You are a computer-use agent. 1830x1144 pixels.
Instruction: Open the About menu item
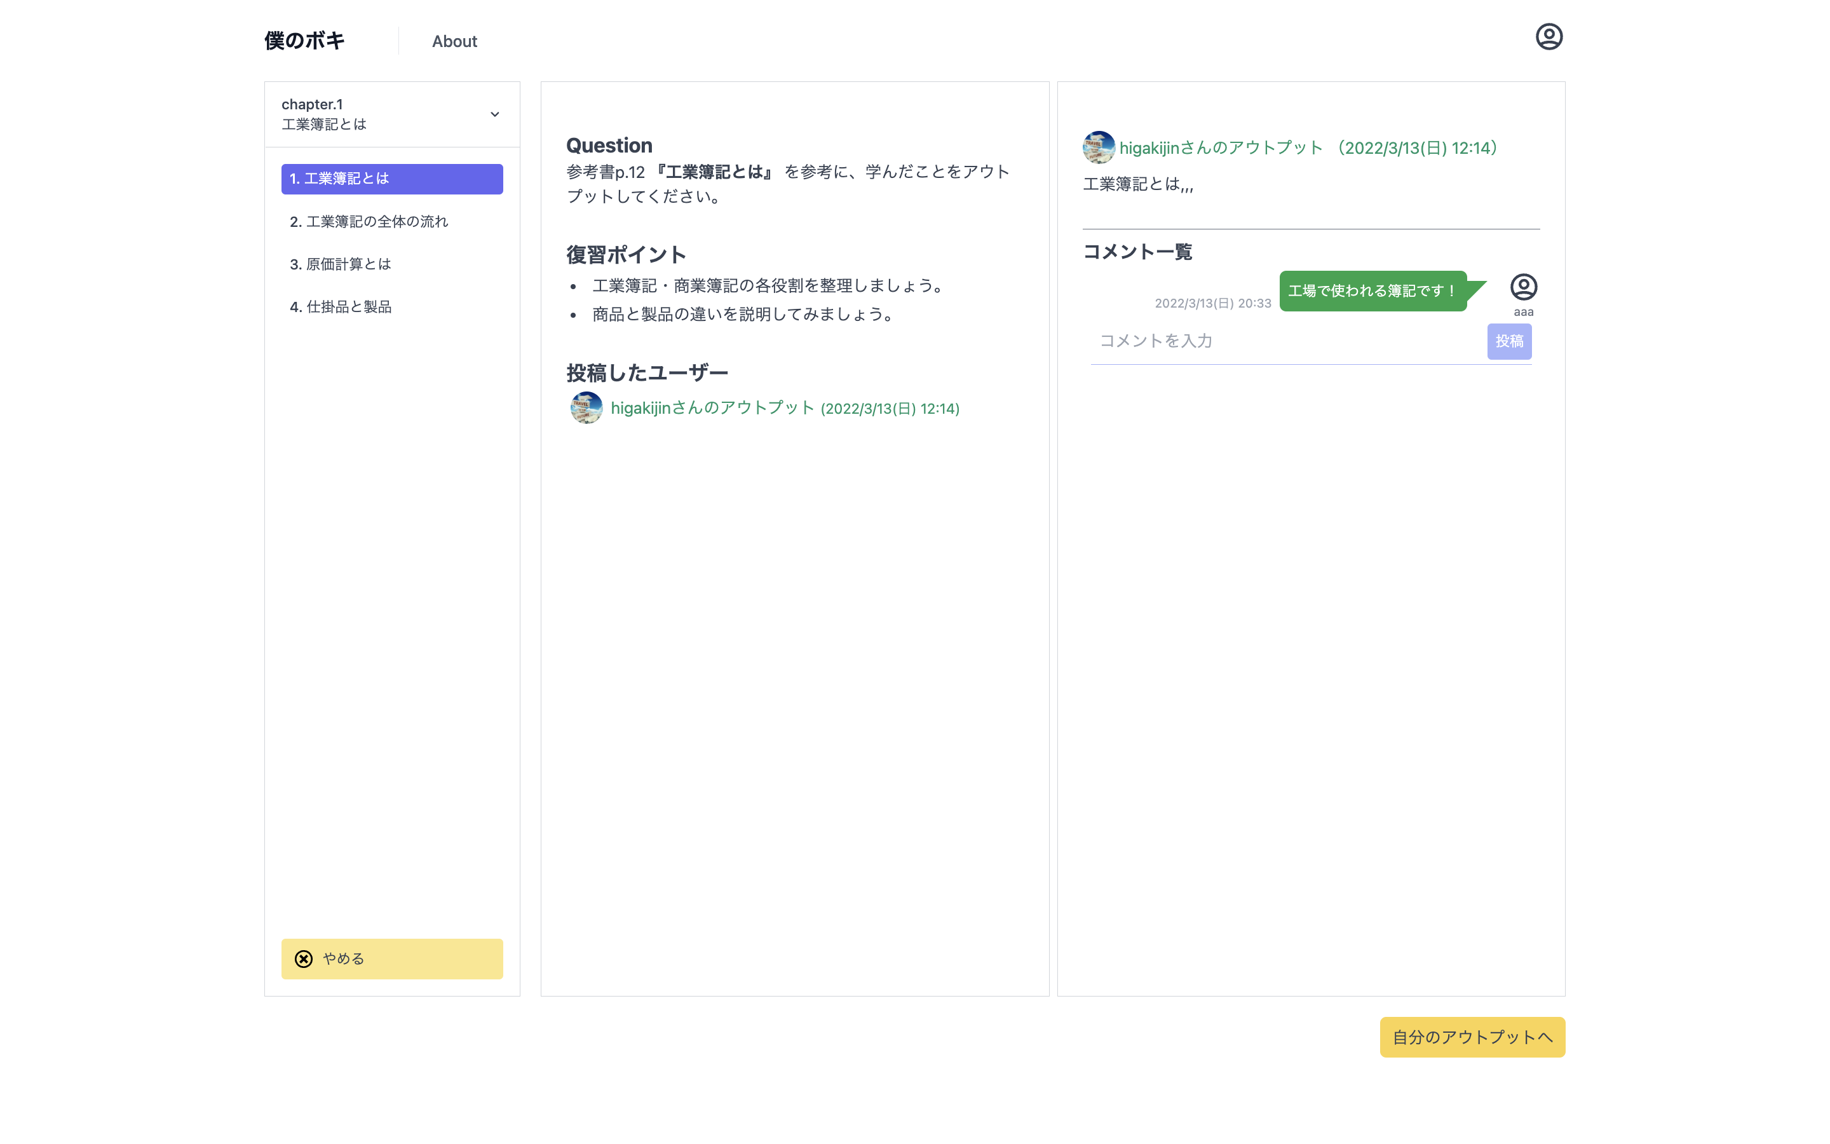(x=454, y=41)
